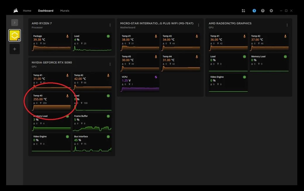The height and width of the screenshot is (191, 304).
Task: Open the help question mark icon
Action: [x=263, y=11]
